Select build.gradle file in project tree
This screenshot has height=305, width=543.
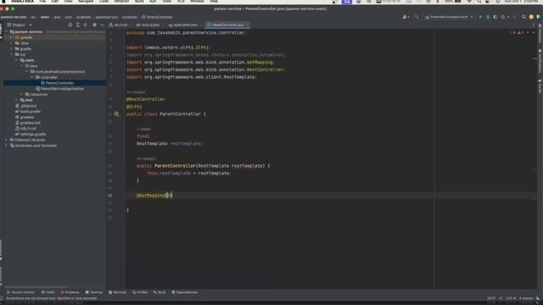[28, 111]
